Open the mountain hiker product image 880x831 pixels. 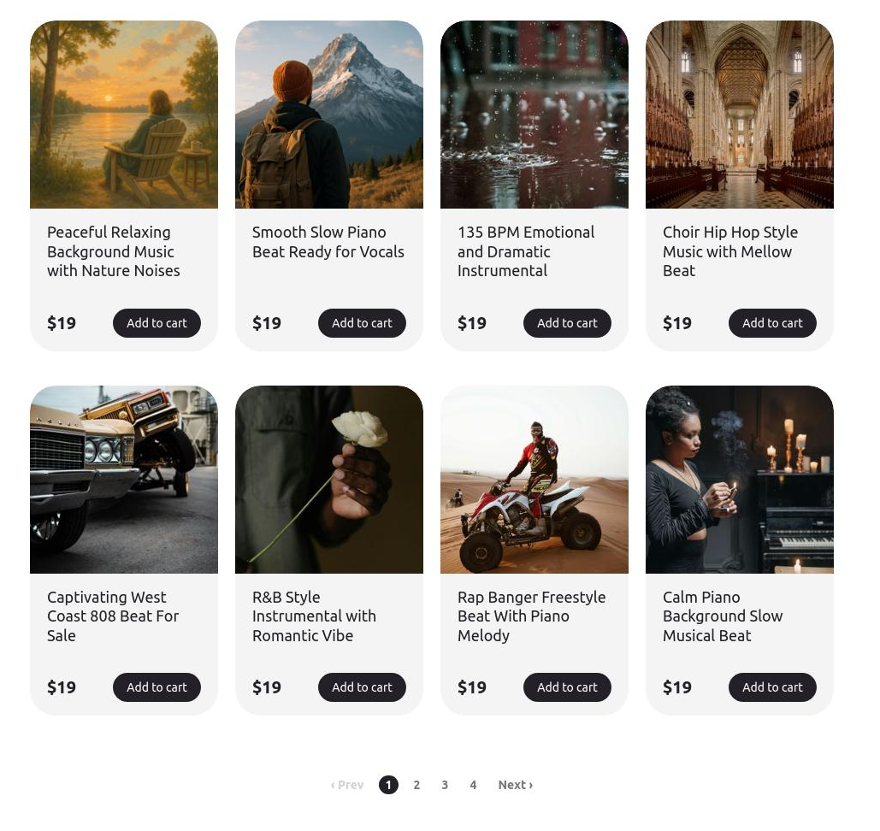pos(329,115)
